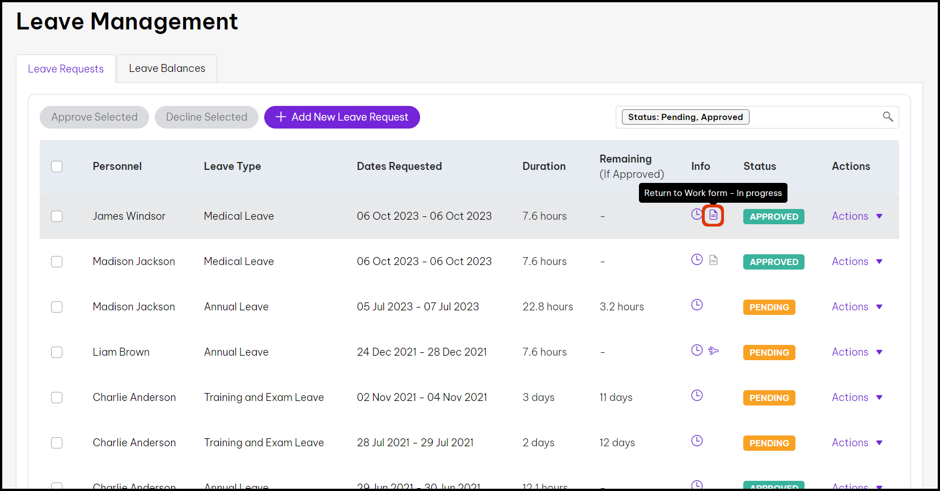Tick the select-all checkbox in table header
Viewport: 940px width, 491px height.
click(x=57, y=166)
